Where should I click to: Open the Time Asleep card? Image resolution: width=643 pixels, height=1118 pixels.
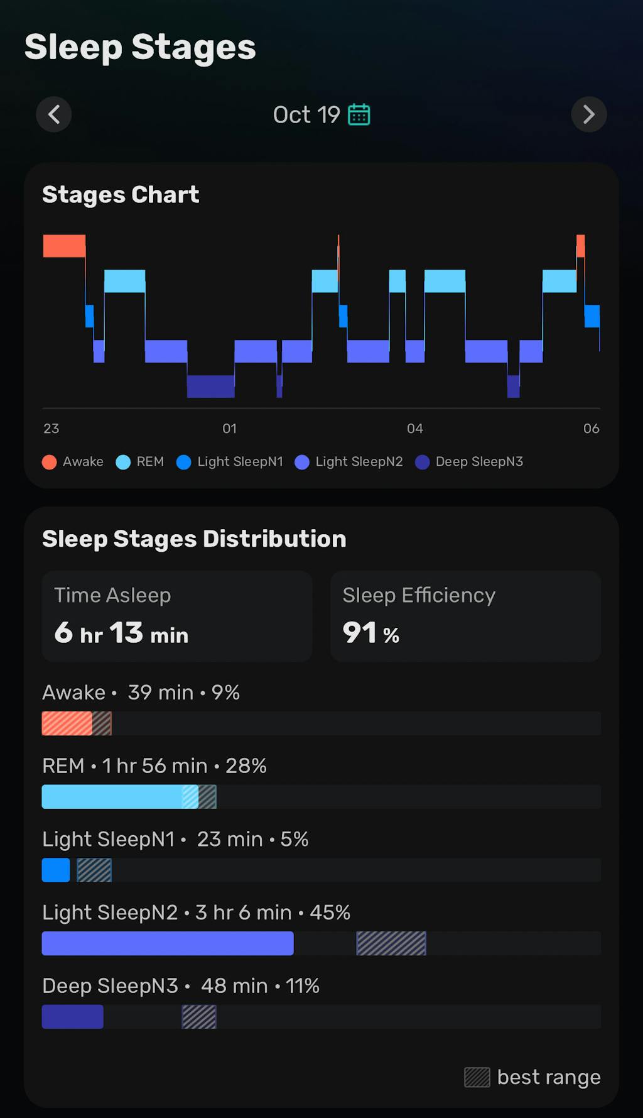177,617
